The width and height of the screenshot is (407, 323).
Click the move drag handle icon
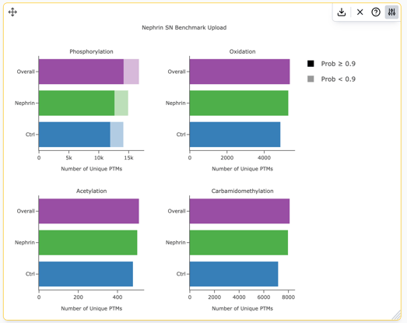(12, 12)
